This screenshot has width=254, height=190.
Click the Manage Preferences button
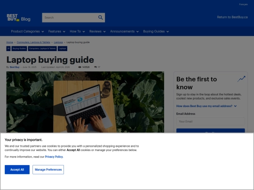point(48,170)
